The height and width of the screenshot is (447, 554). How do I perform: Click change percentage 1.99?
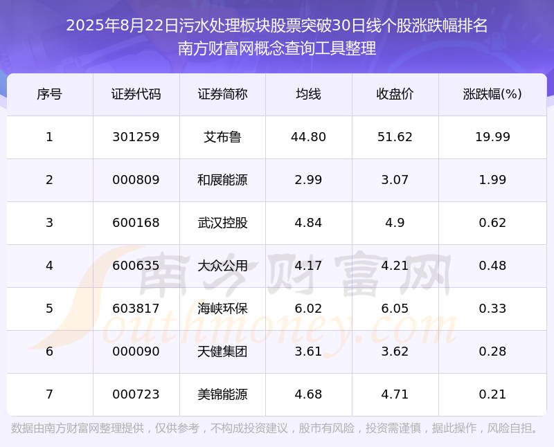(492, 180)
